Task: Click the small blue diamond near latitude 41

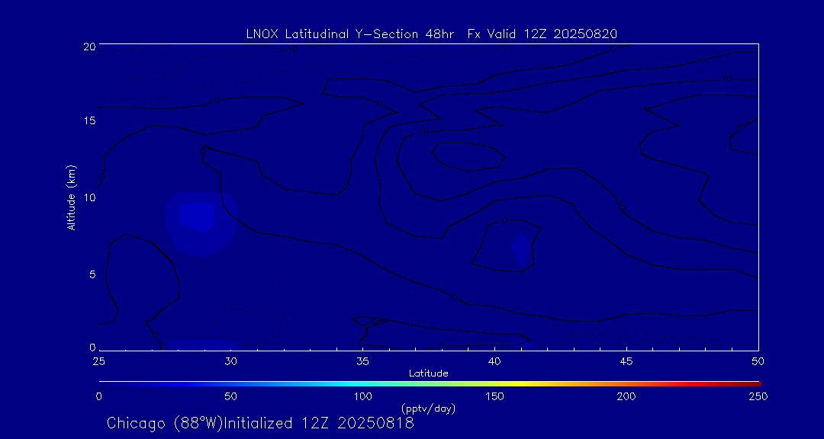Action: (x=521, y=247)
